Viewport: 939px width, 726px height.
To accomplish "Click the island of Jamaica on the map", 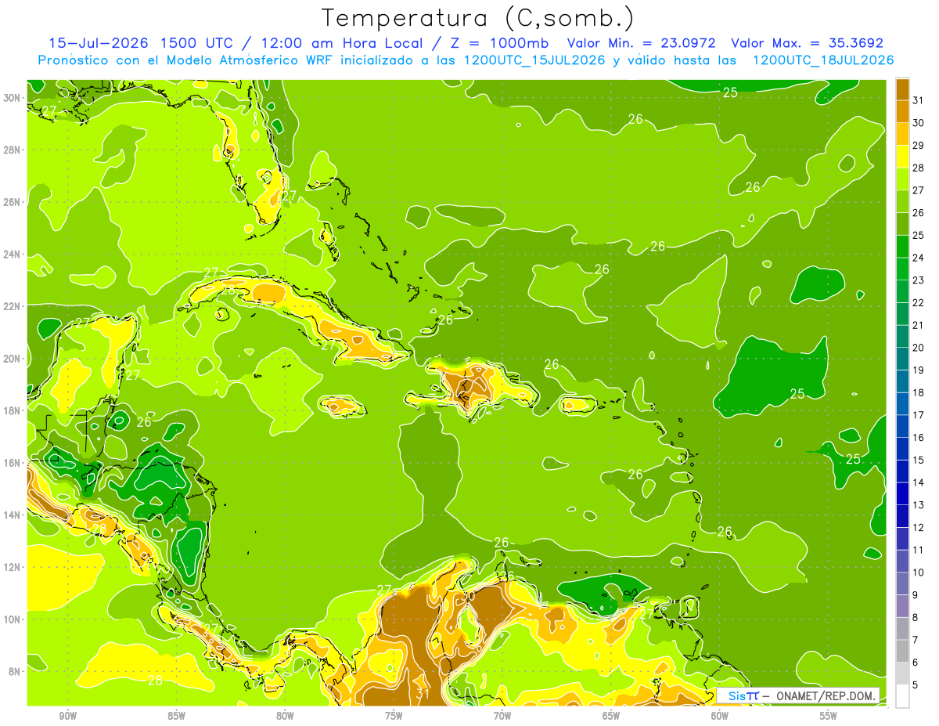I will point(344,406).
